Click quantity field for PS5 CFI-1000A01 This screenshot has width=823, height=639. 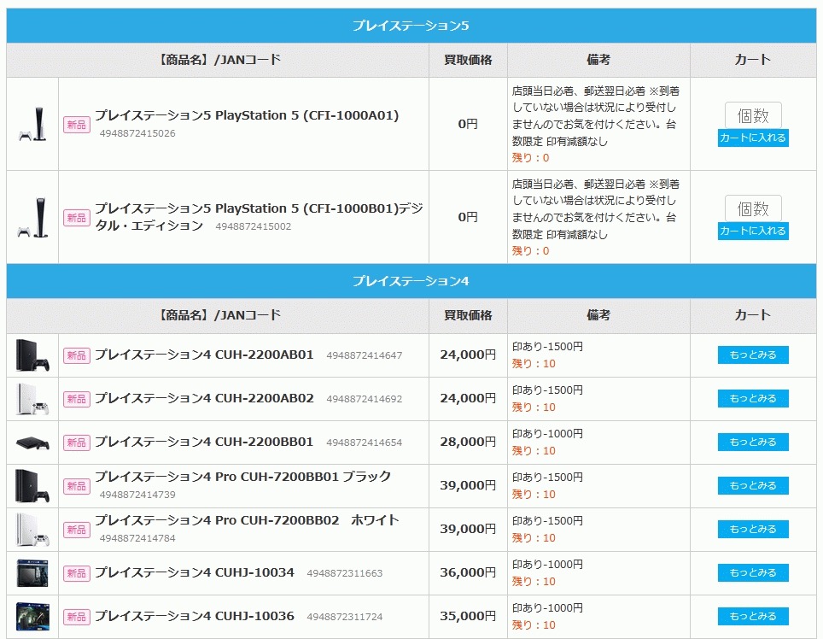tap(752, 116)
